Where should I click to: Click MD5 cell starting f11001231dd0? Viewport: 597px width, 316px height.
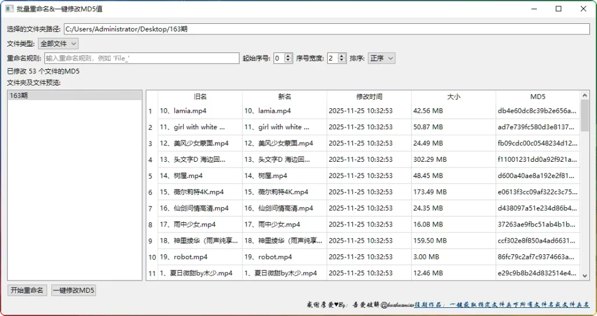tap(538, 159)
